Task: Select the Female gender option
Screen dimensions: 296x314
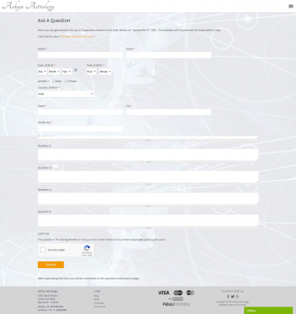Action: point(66,81)
